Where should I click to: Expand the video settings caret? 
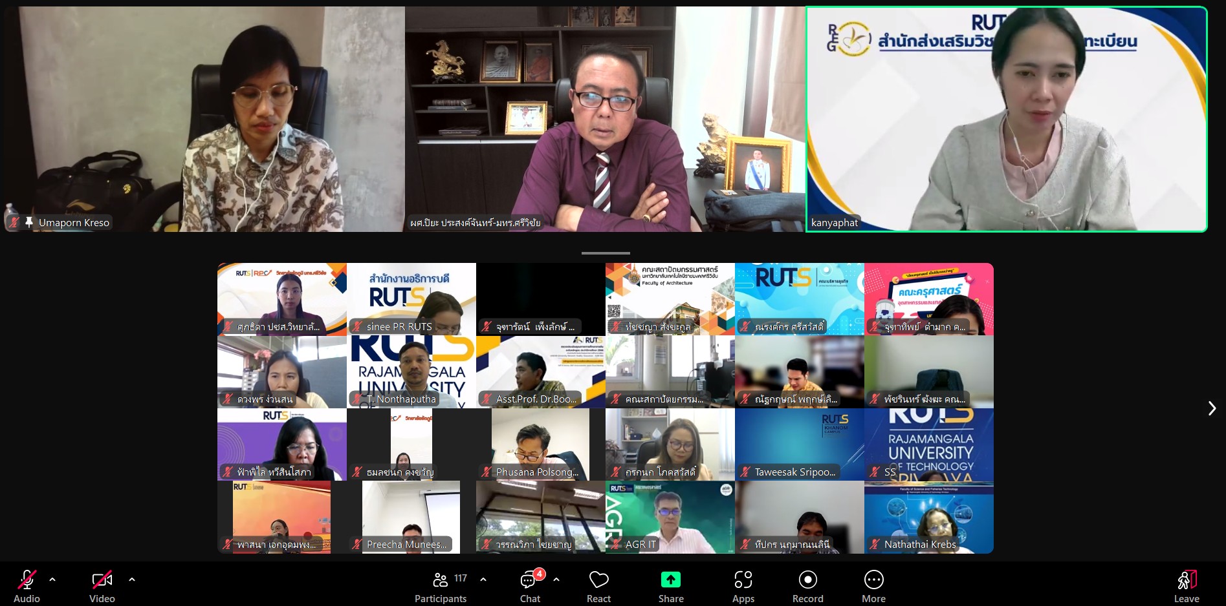[132, 580]
